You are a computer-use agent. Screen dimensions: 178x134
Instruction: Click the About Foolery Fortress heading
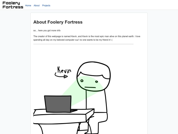tap(58, 22)
